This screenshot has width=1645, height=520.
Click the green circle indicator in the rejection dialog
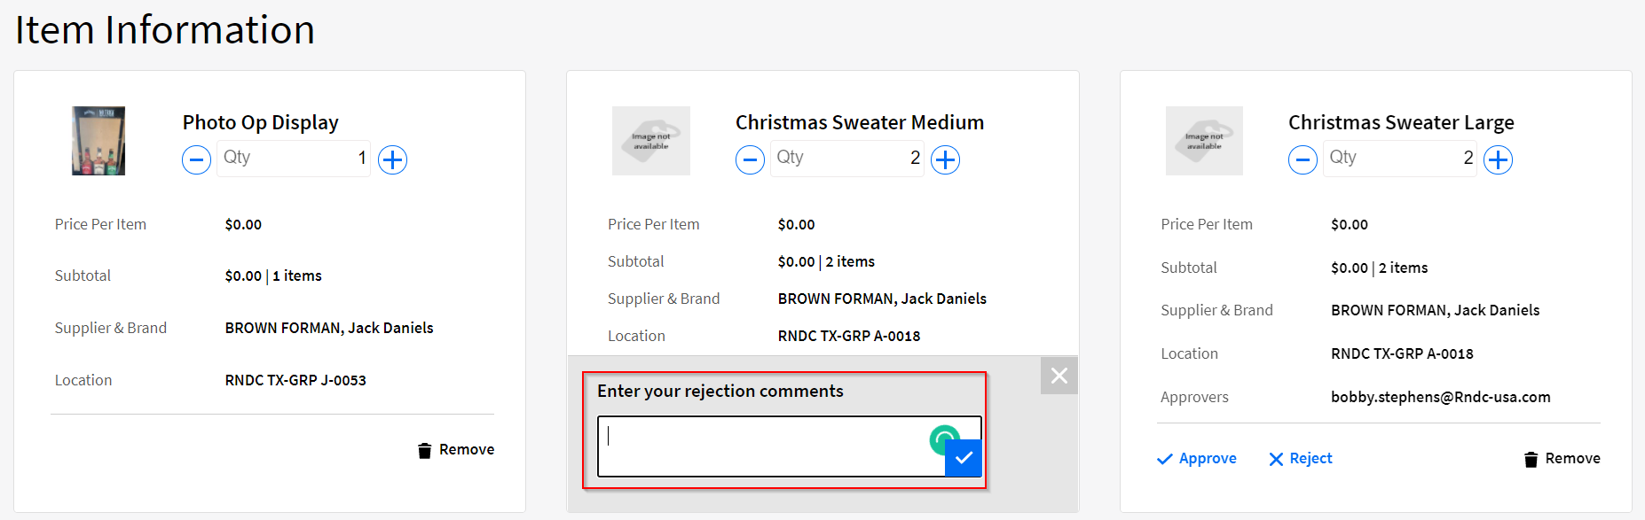click(x=944, y=440)
